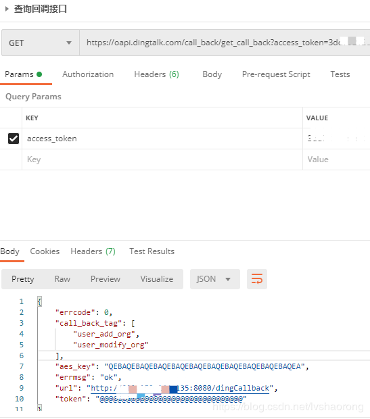Open the dingCallback url link in response
Image resolution: width=370 pixels, height=419 pixels.
click(x=180, y=388)
